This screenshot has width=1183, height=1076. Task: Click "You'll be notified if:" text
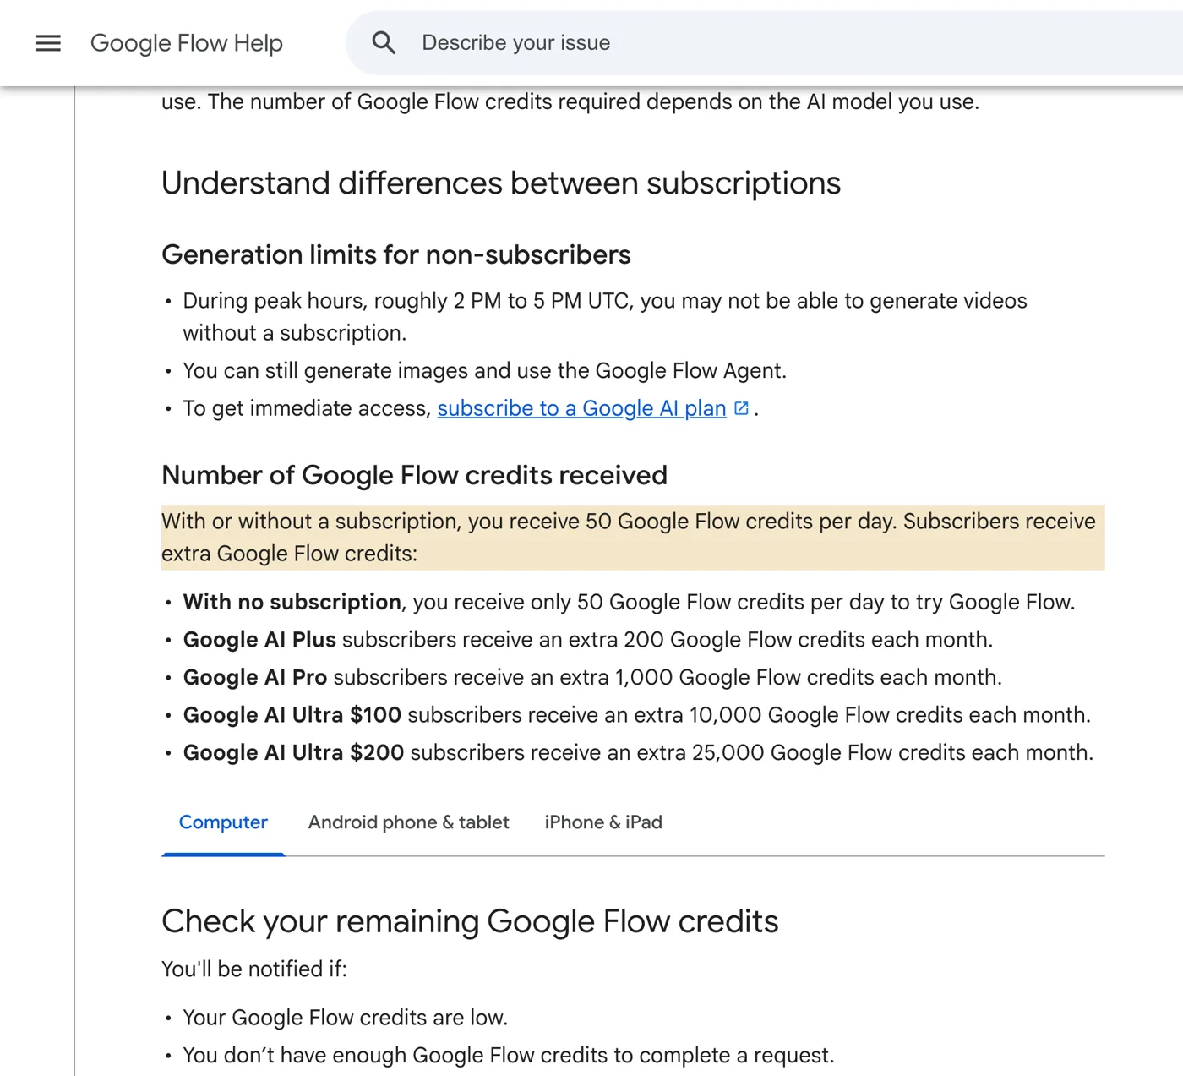pyautogui.click(x=254, y=969)
